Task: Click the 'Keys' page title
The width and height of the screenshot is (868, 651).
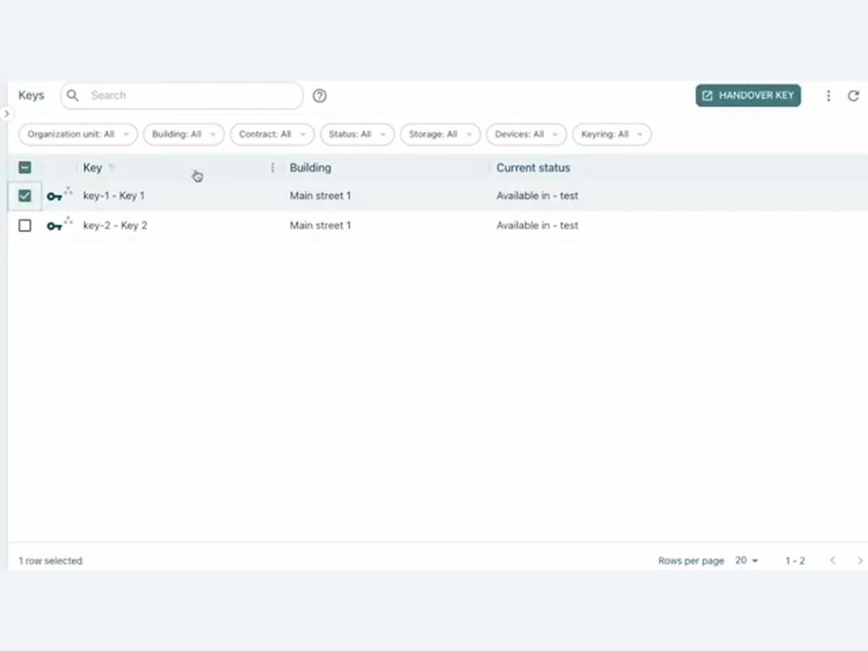Action: tap(31, 95)
